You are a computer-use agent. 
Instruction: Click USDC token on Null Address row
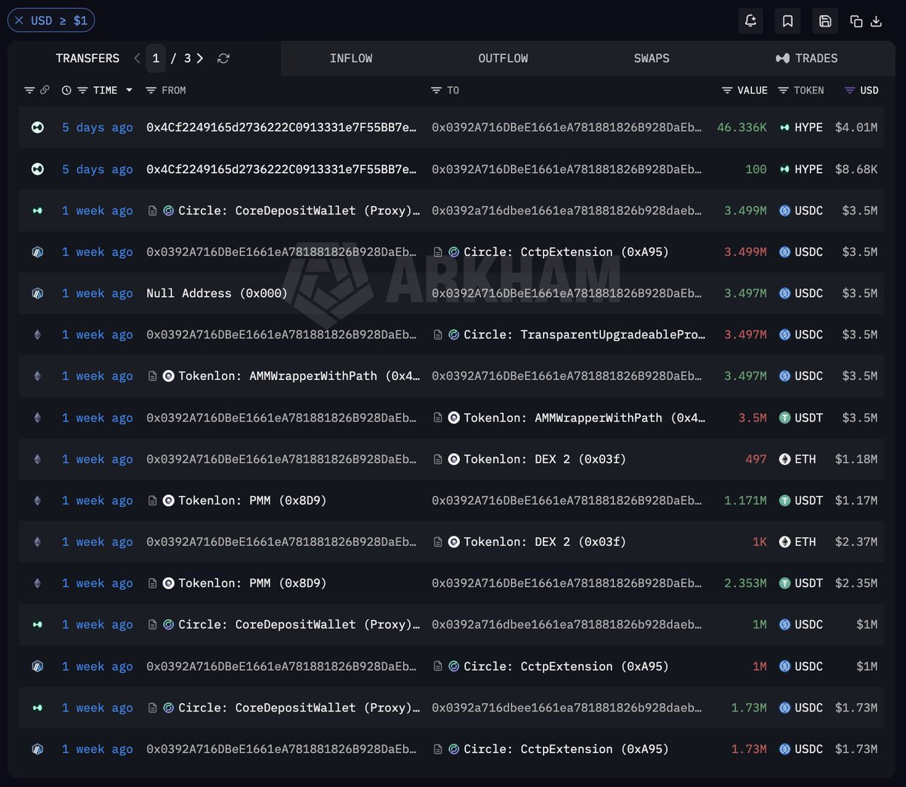click(x=801, y=293)
